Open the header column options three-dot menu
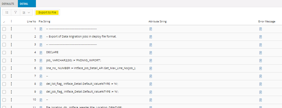 [x=11, y=21]
